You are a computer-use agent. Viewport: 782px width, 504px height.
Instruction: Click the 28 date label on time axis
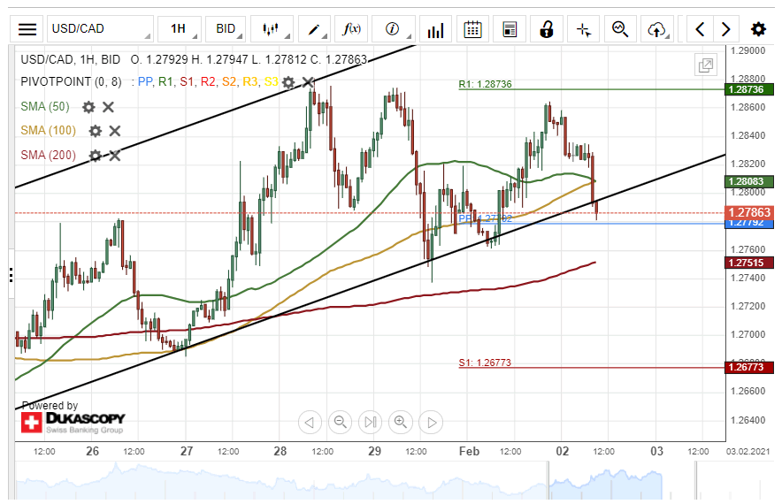coord(280,451)
